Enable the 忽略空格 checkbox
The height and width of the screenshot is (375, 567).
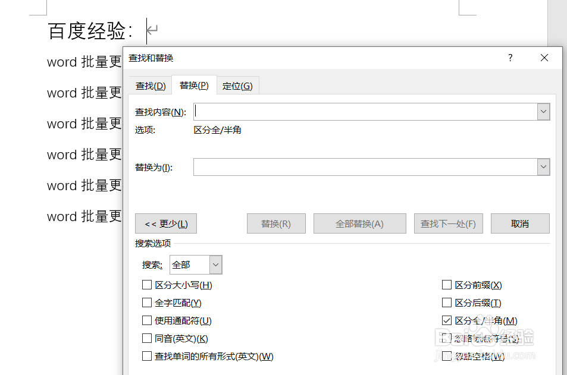447,356
